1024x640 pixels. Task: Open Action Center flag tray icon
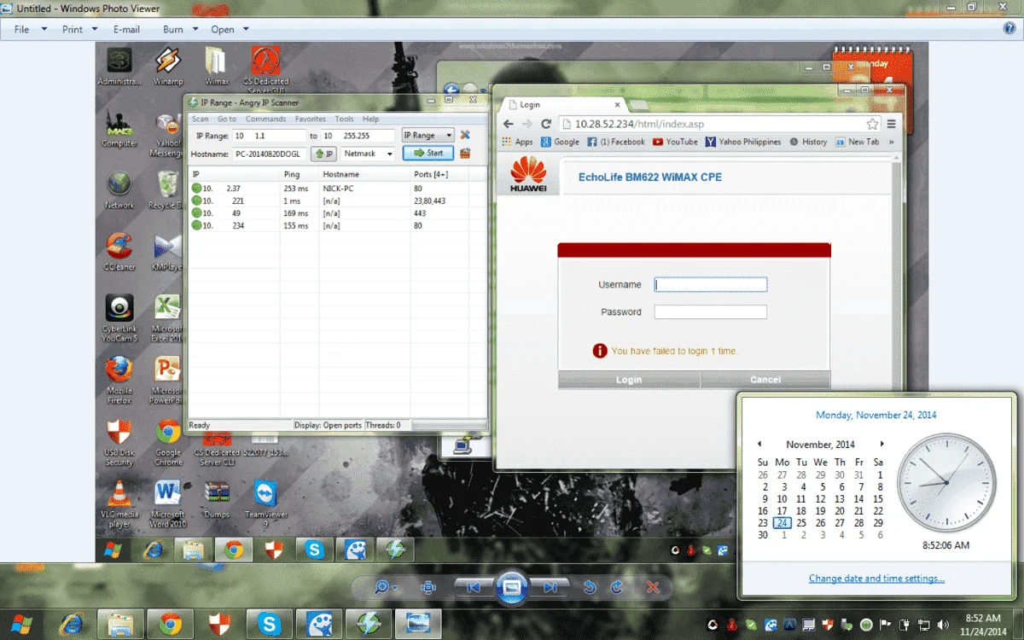(885, 625)
